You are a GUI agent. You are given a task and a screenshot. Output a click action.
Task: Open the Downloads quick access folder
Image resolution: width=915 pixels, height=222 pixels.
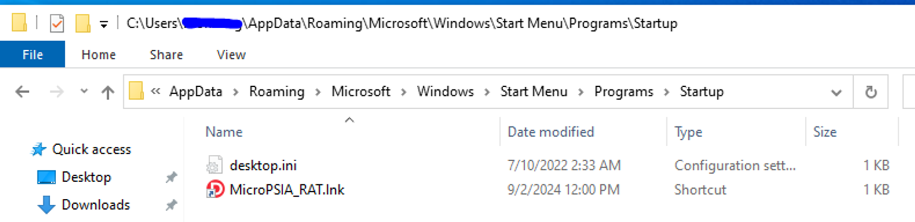(96, 205)
